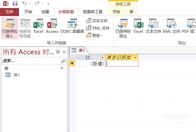Switch to the 开始 ribbon tab
This screenshot has width=196, height=132.
click(x=28, y=12)
